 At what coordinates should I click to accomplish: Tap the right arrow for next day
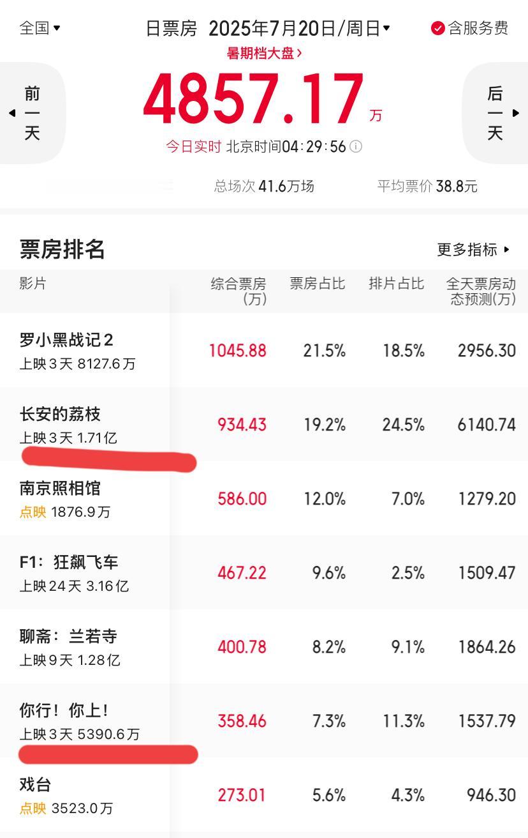[x=516, y=113]
